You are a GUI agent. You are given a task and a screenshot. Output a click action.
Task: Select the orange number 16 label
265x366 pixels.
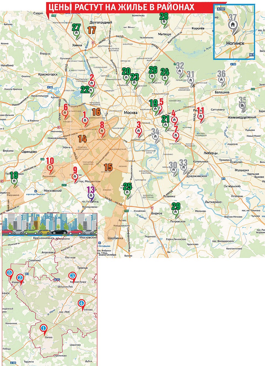pos(96,112)
